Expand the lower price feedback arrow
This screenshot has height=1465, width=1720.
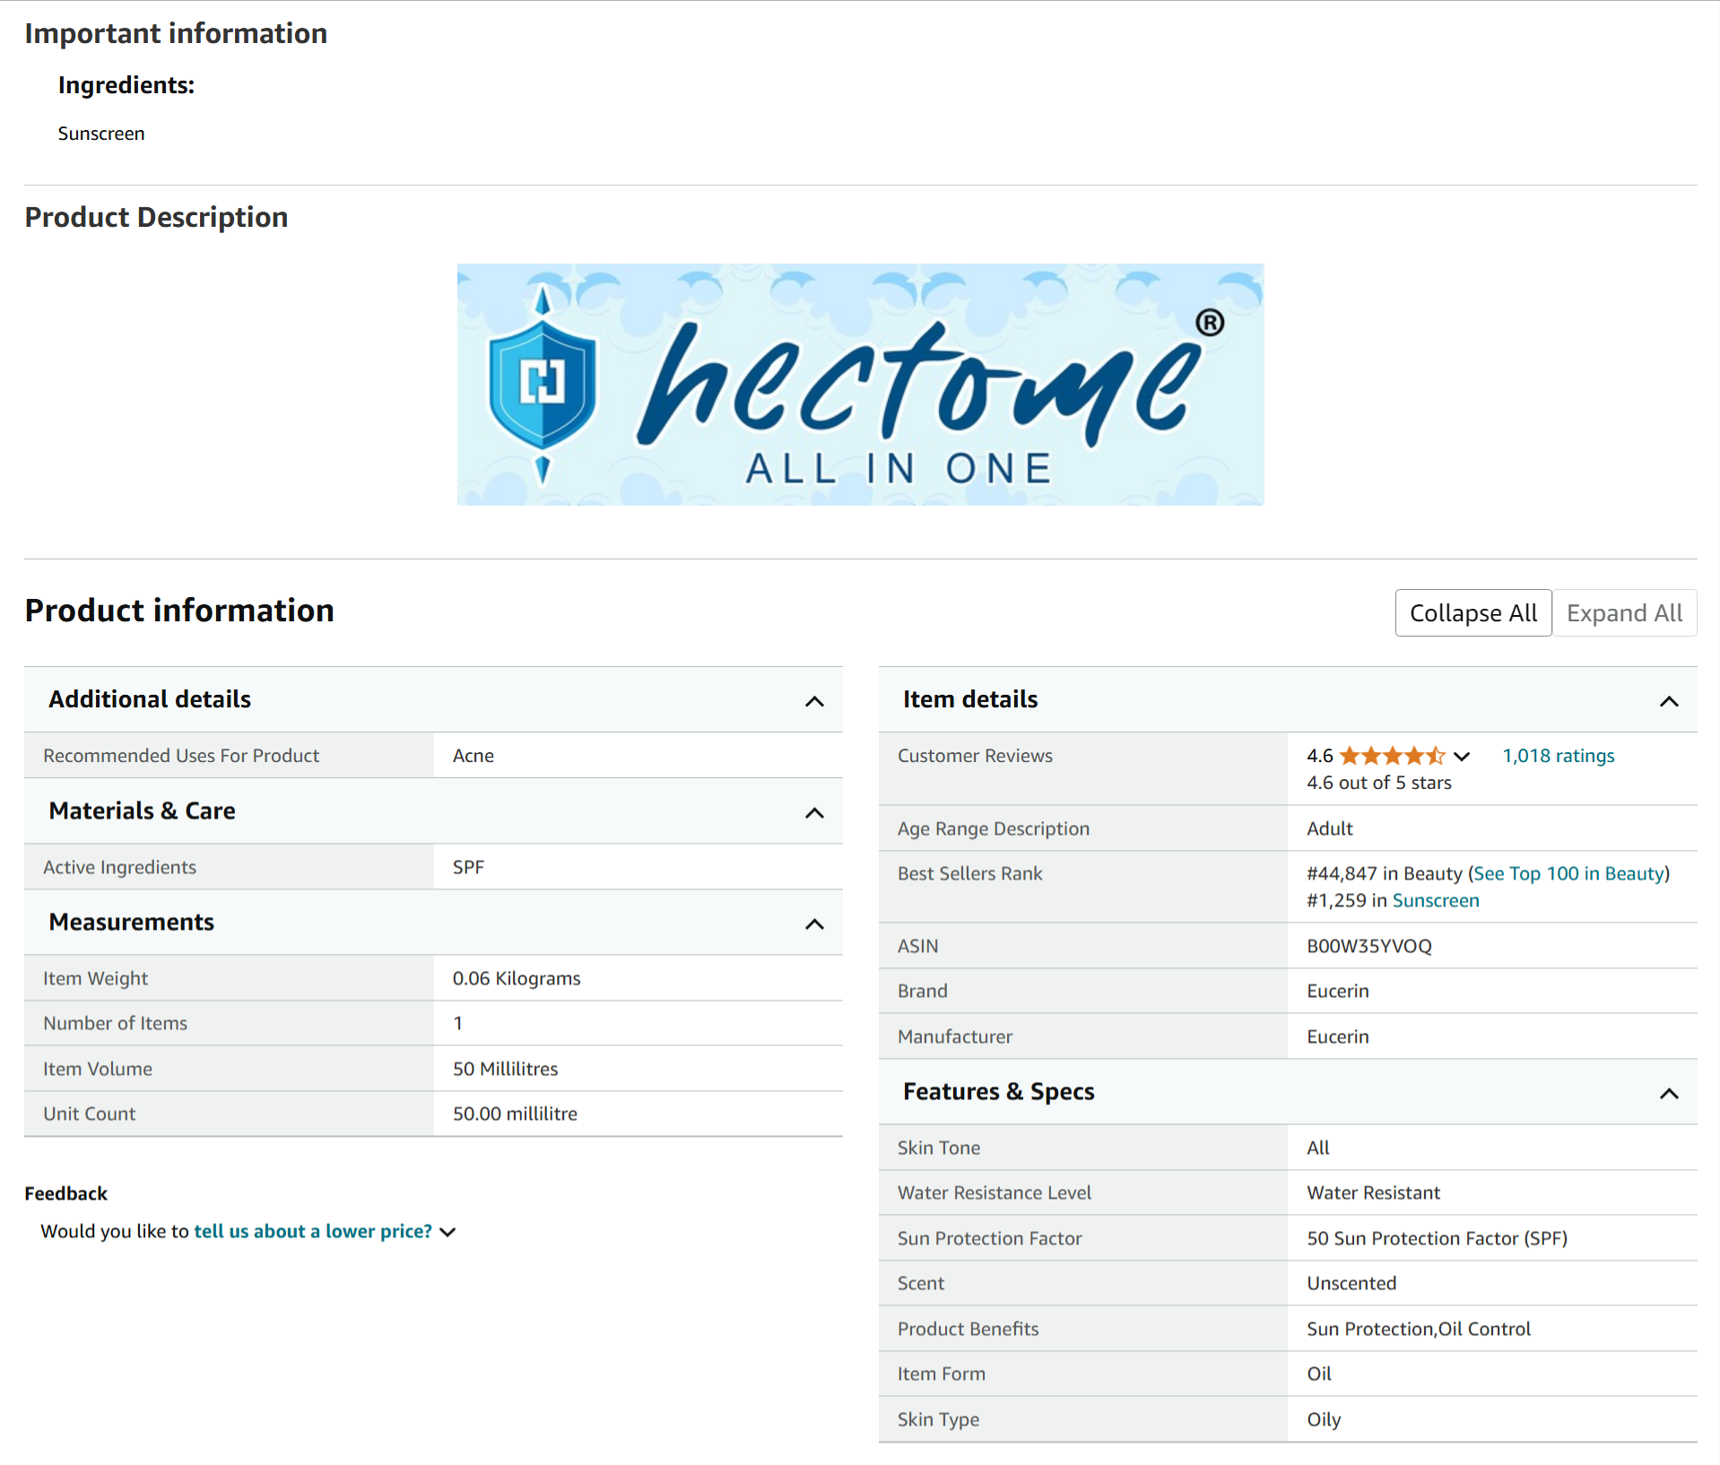[448, 1232]
